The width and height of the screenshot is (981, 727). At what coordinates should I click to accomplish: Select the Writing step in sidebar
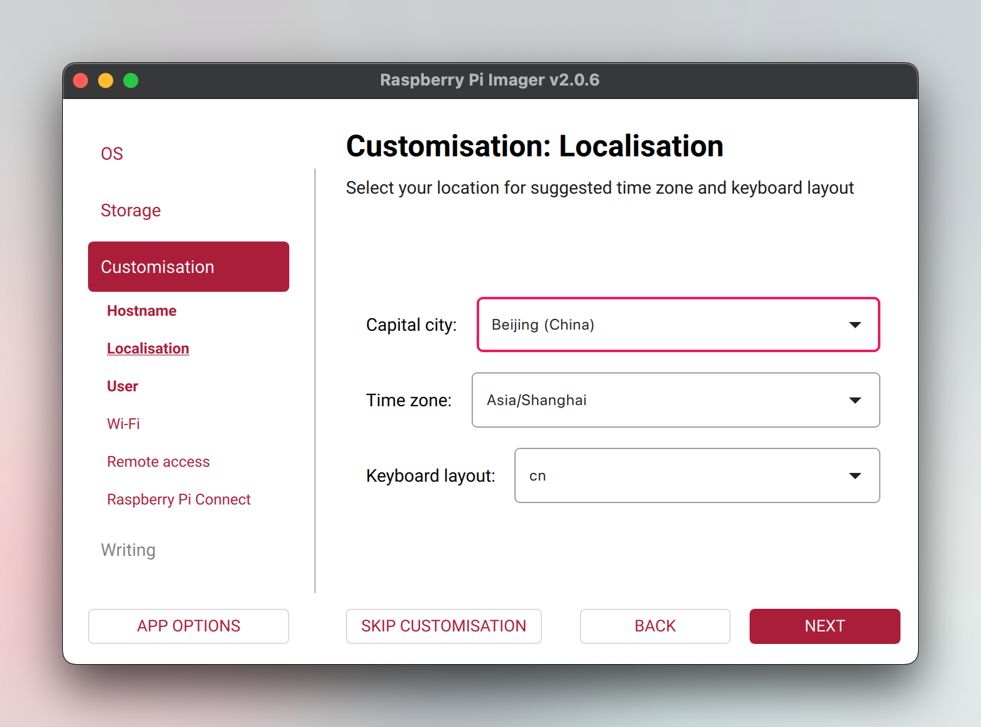click(128, 550)
